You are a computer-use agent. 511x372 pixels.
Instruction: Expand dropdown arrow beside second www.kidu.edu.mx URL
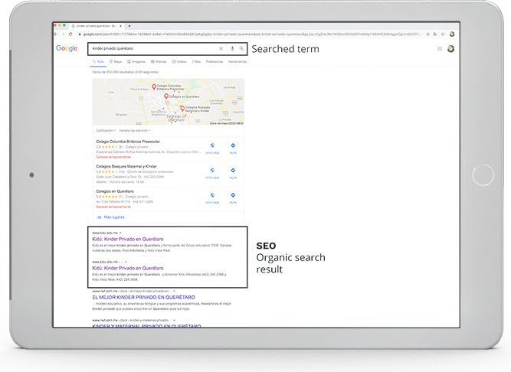coord(126,262)
